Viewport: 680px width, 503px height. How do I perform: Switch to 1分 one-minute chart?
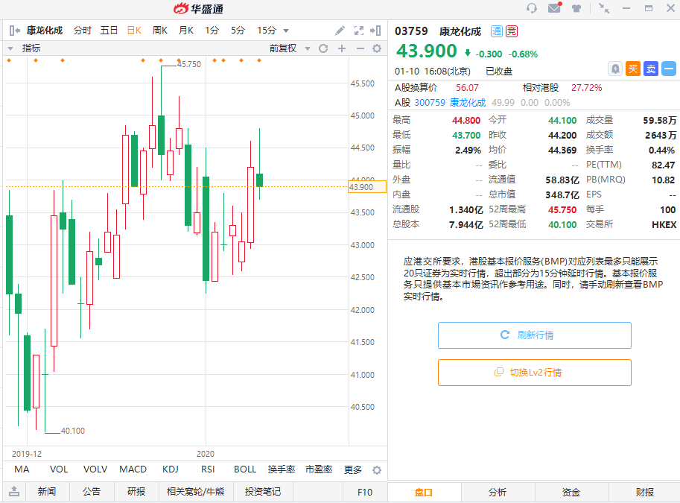click(212, 31)
